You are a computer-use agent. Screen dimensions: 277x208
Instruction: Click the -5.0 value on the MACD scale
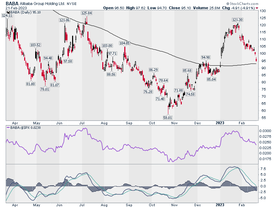(x=262, y=198)
